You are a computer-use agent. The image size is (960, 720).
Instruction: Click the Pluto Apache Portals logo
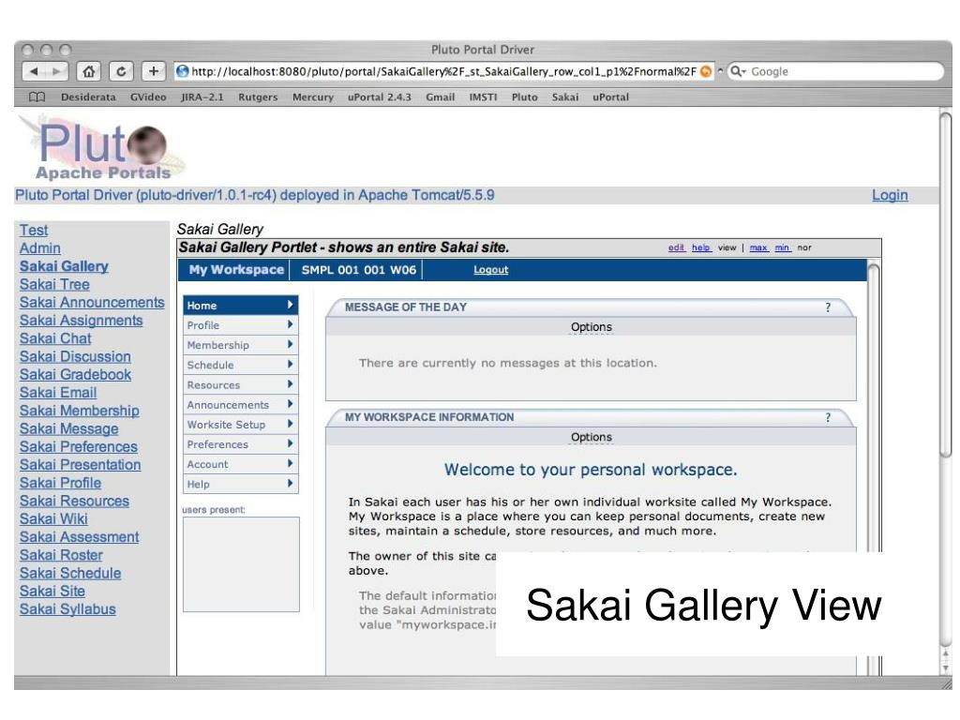tap(102, 149)
